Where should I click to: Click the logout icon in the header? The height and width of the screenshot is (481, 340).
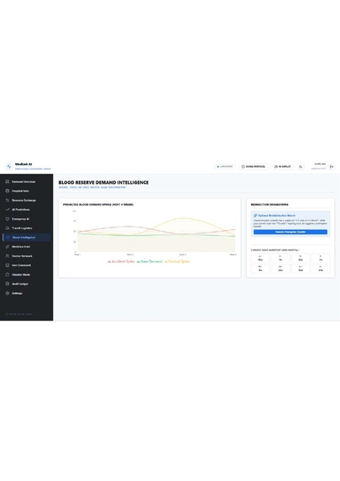click(x=332, y=166)
